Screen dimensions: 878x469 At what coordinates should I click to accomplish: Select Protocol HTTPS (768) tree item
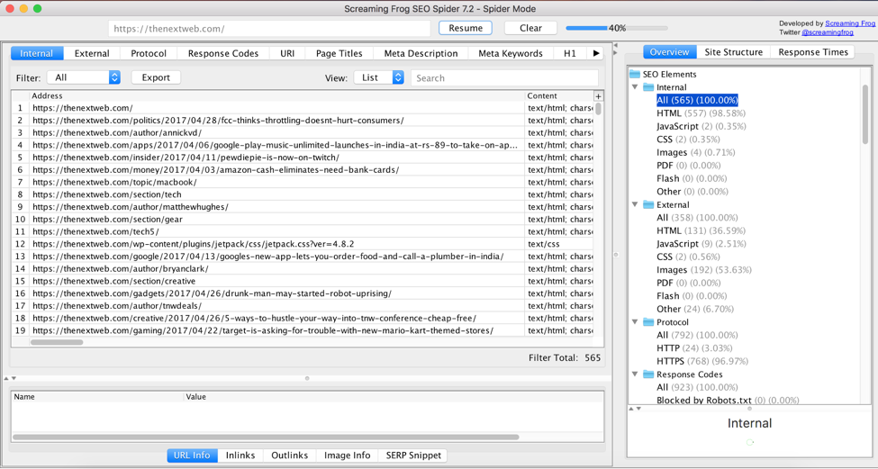pos(702,361)
